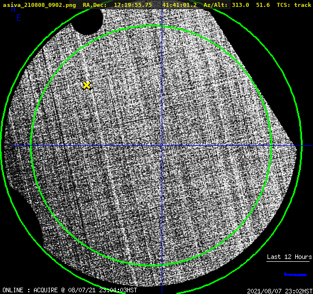The height and width of the screenshot is (294, 313).
Task: Click the altitude value 51.6
Action: coord(263,5)
